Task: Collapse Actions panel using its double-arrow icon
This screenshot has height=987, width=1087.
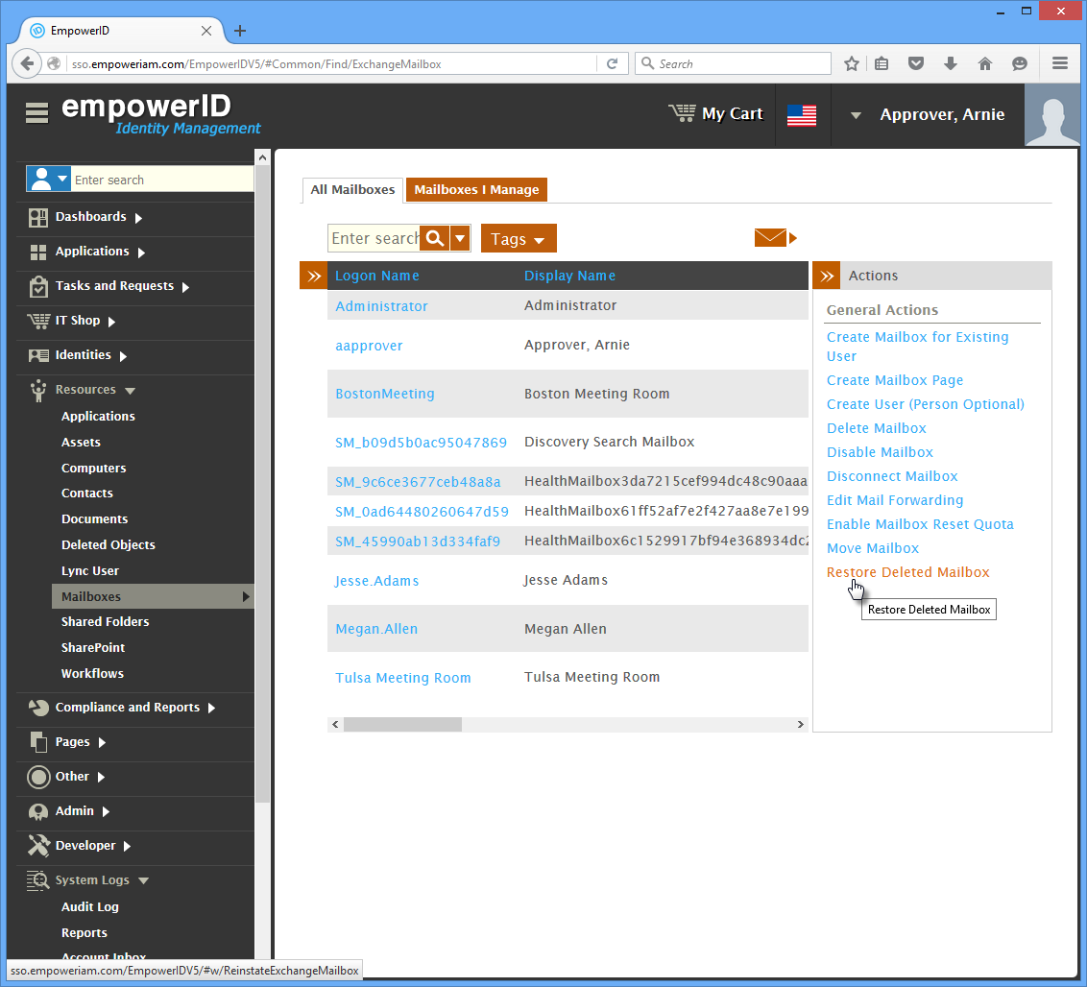Action: point(826,276)
